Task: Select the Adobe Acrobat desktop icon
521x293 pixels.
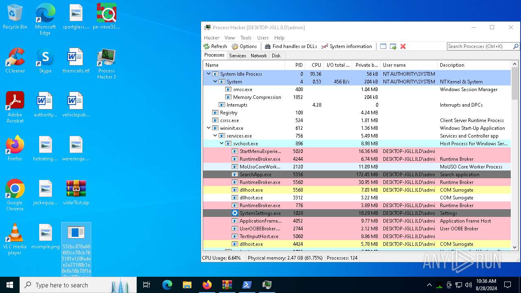Action: click(15, 107)
